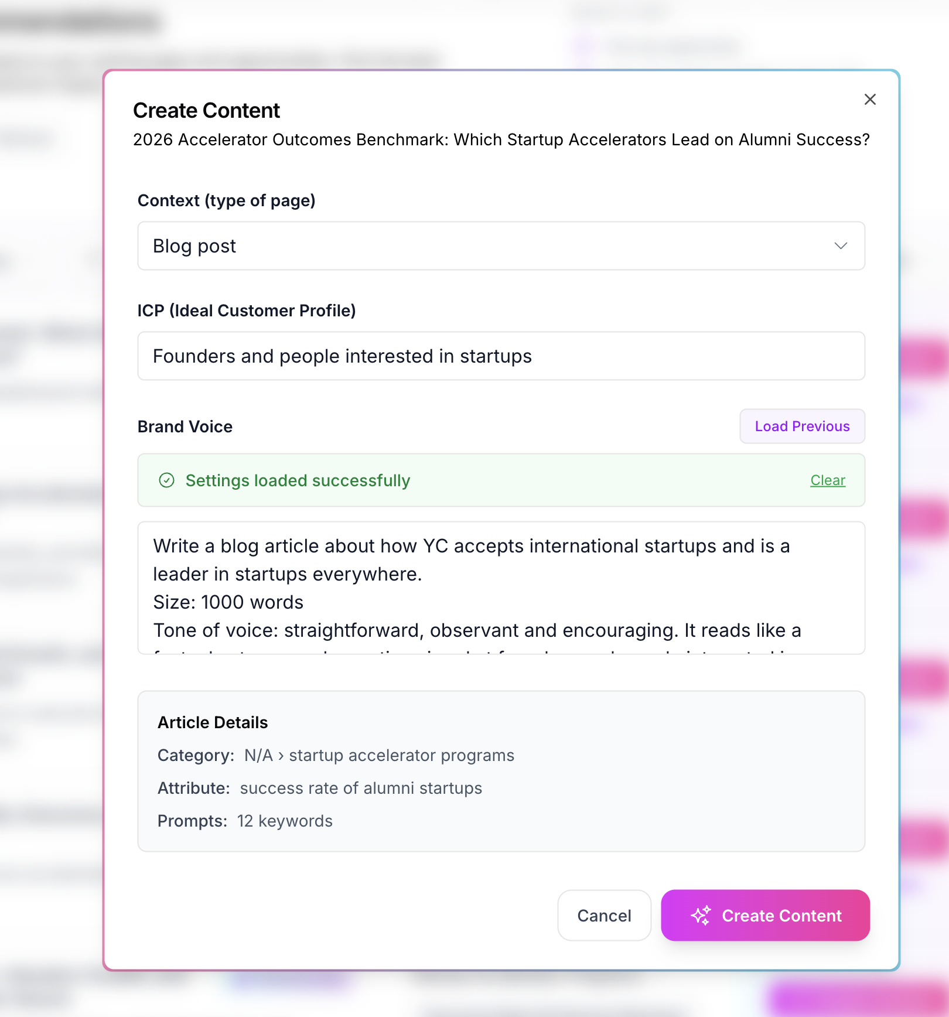Click the 2026 Accelerator Outcomes Benchmark title
The image size is (949, 1017).
coord(501,140)
